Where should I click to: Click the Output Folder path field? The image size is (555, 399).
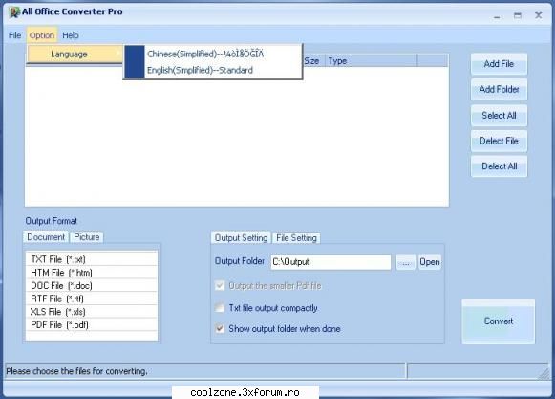click(331, 262)
